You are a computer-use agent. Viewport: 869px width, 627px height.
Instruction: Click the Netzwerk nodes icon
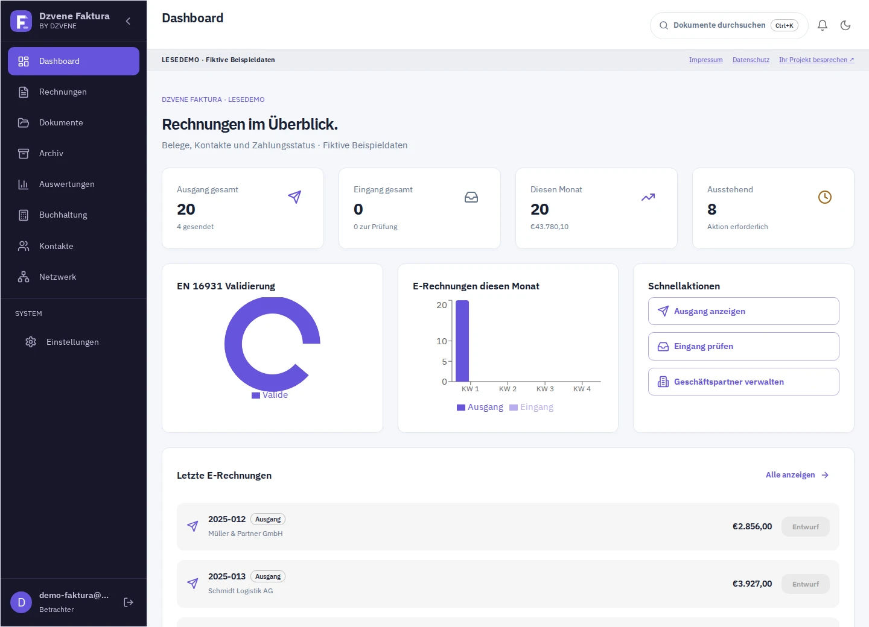24,277
